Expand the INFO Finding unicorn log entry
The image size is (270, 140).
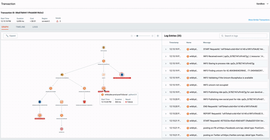166,71
